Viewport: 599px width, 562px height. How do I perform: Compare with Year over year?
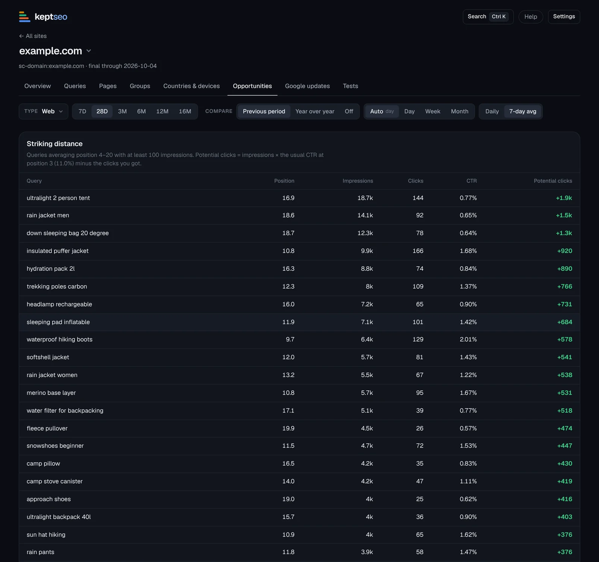click(x=315, y=112)
